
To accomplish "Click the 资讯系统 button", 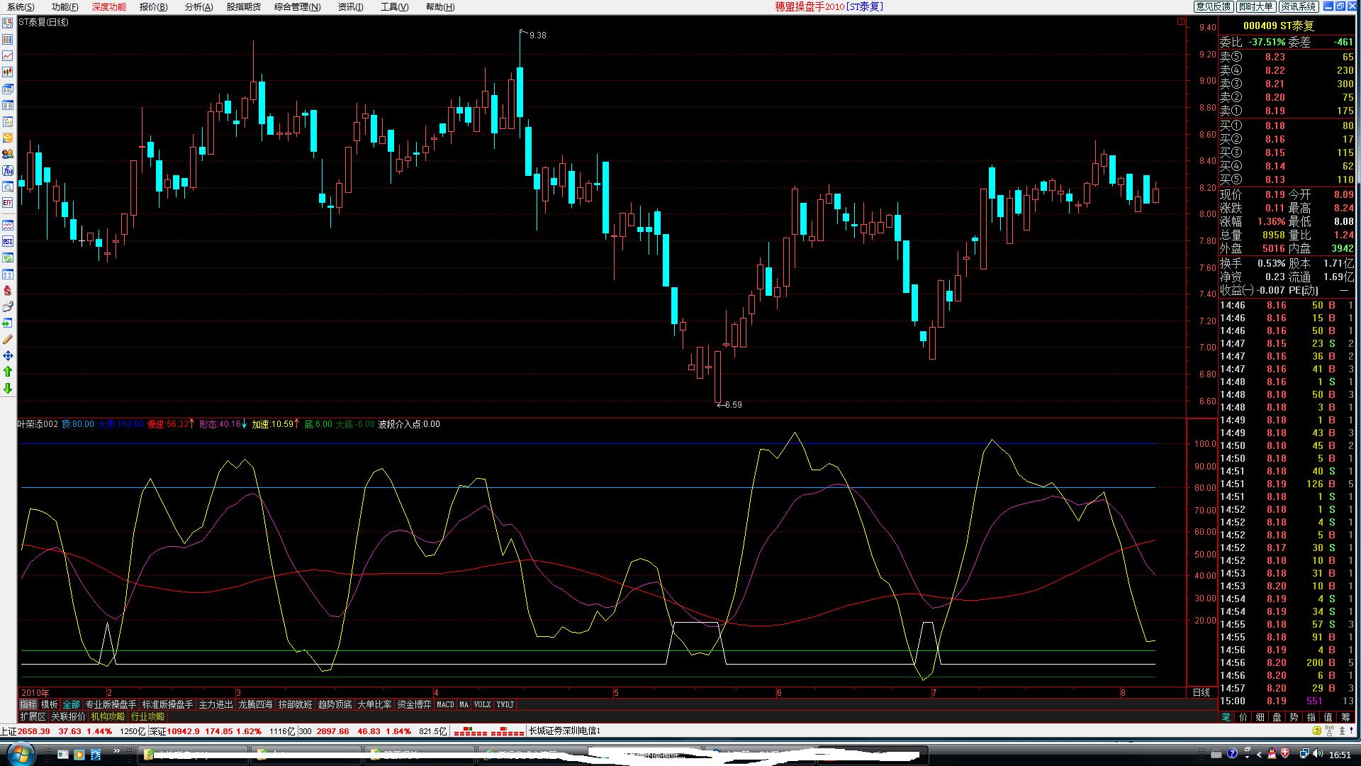I will (x=1299, y=6).
